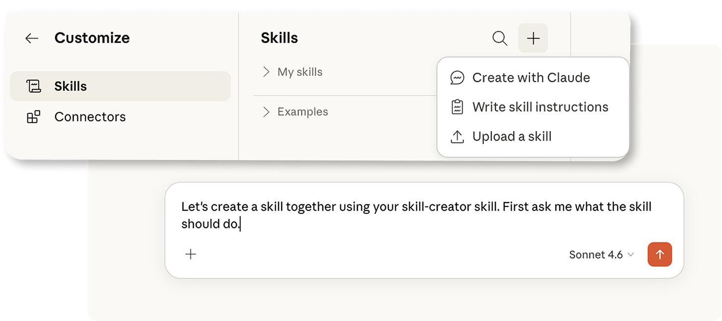Click inside the chat message text box

[417, 215]
